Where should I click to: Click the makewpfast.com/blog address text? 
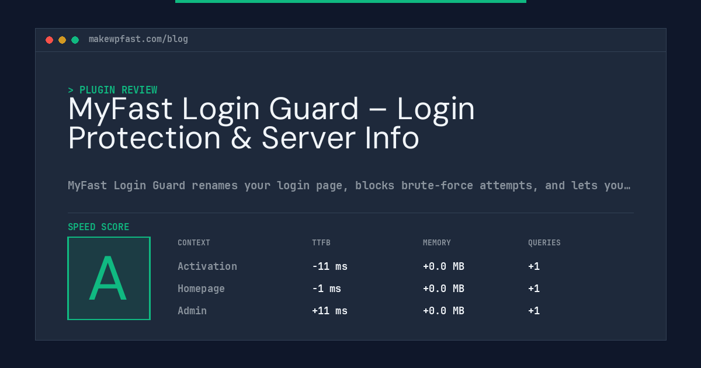click(138, 39)
